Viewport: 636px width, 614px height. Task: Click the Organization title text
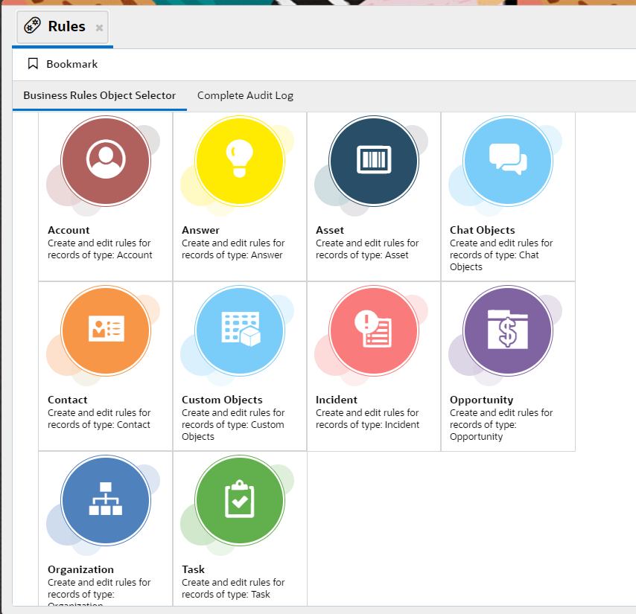coord(80,570)
